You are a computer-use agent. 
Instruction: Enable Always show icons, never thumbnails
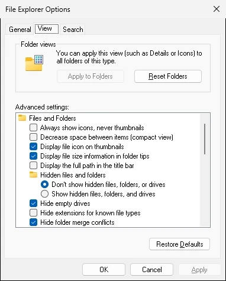33,128
